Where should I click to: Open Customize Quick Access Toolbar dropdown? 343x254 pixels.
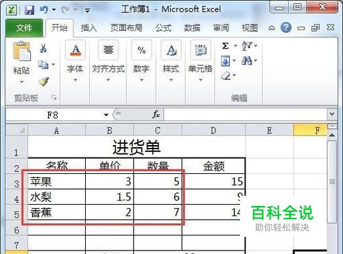[x=87, y=10]
